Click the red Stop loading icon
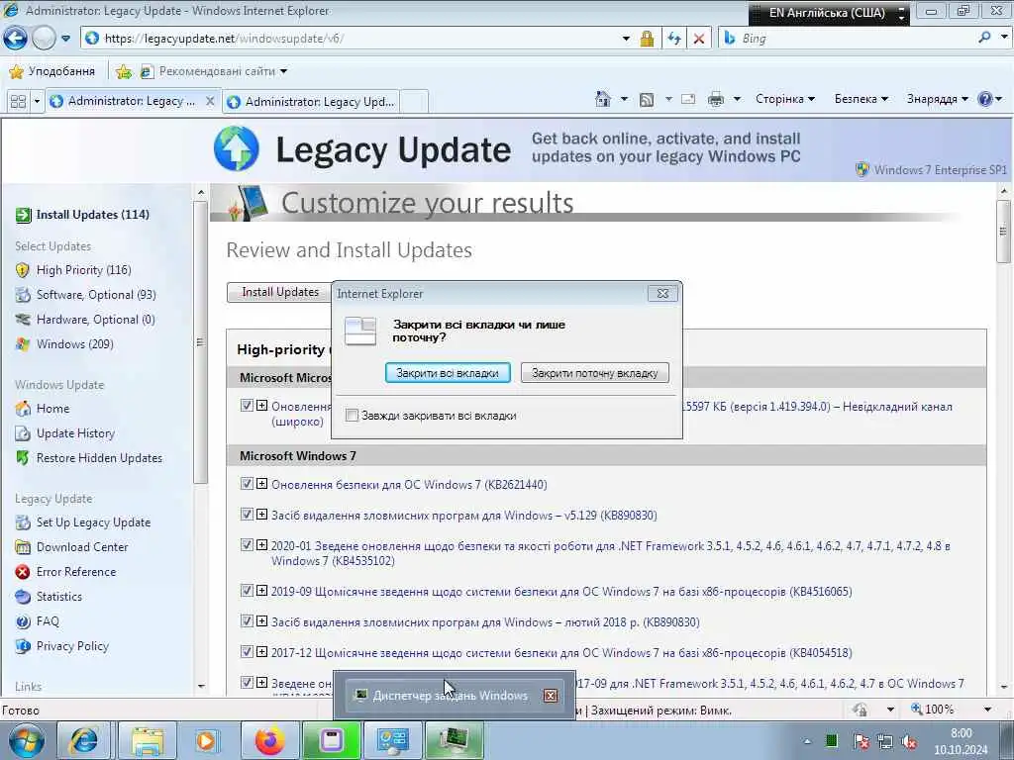1014x760 pixels. click(698, 39)
